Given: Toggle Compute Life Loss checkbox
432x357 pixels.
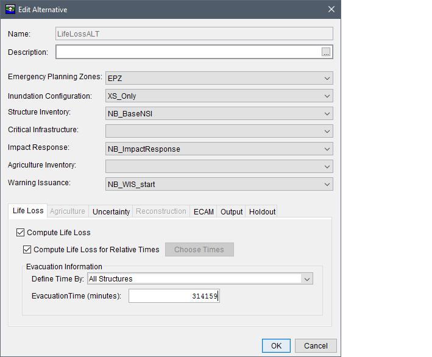Looking at the screenshot, I should coord(20,233).
